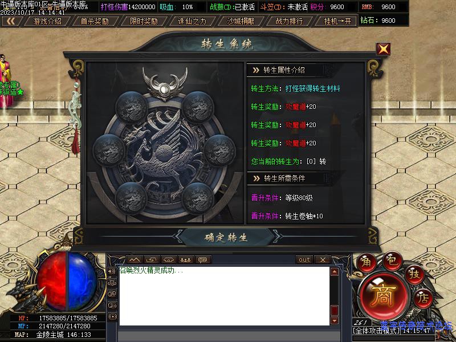Open the 角 character round button

[x=367, y=262]
